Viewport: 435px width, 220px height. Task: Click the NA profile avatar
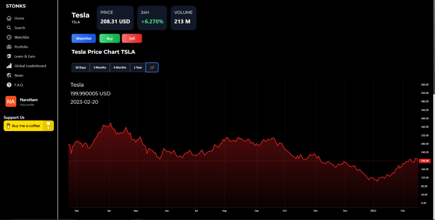pos(11,101)
